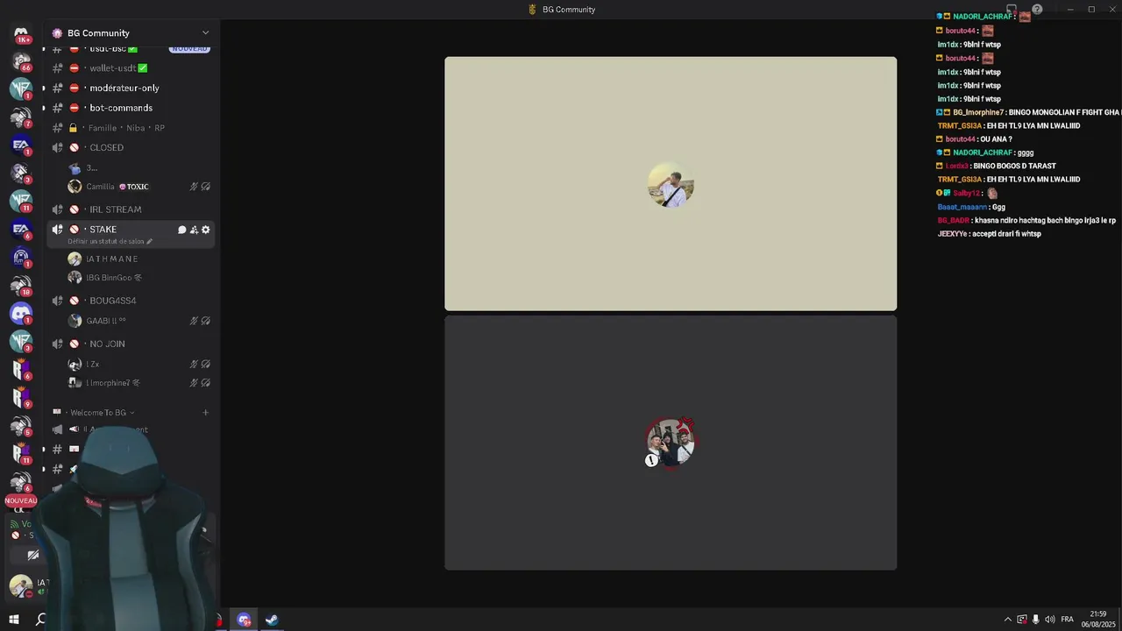Click username BG_BADR in chat overlay
This screenshot has width=1122, height=631.
pos(953,221)
